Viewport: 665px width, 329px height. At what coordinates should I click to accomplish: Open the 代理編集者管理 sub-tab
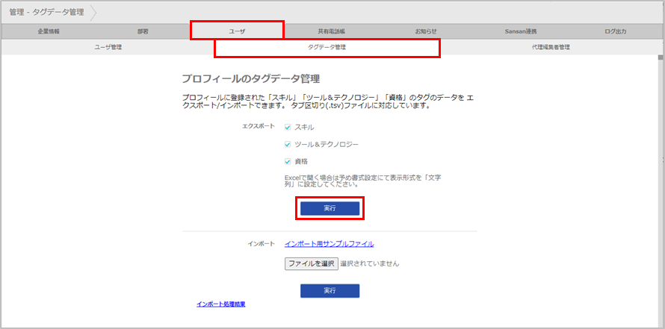tap(545, 47)
